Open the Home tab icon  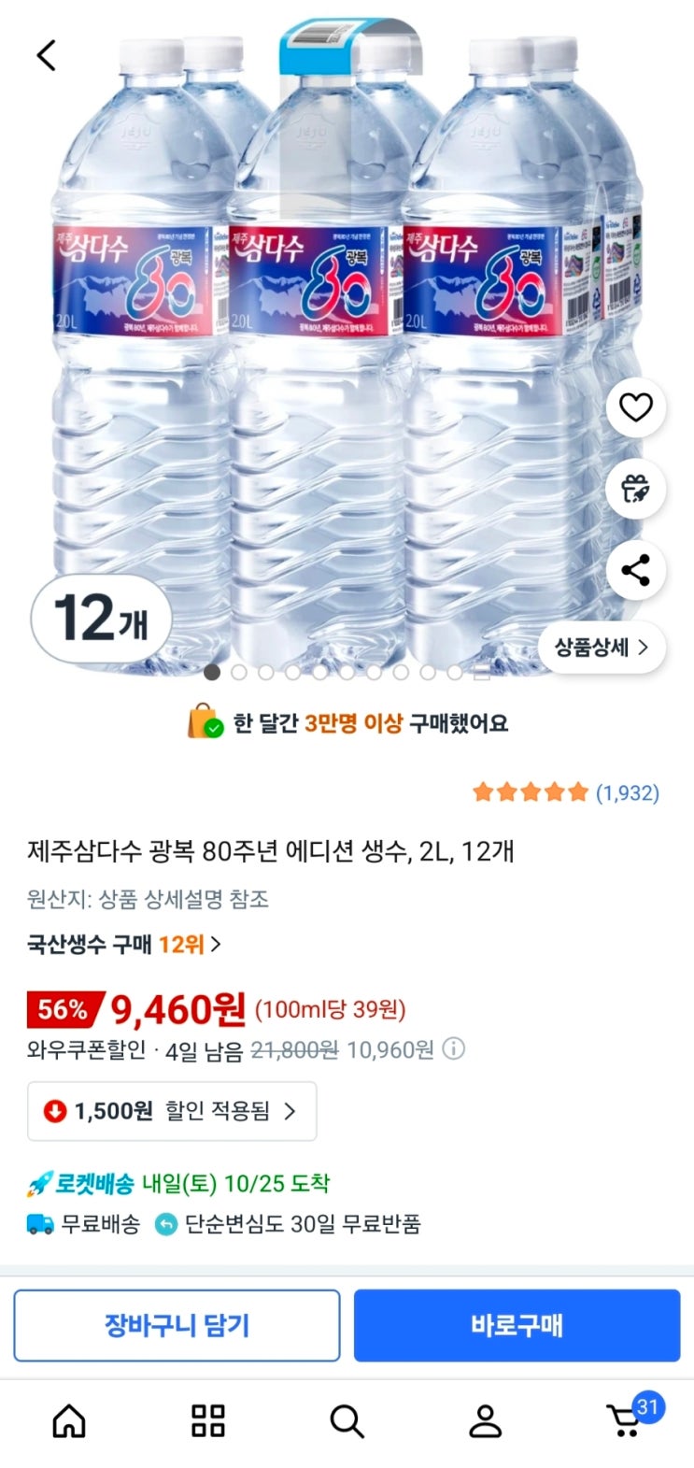point(69,1421)
